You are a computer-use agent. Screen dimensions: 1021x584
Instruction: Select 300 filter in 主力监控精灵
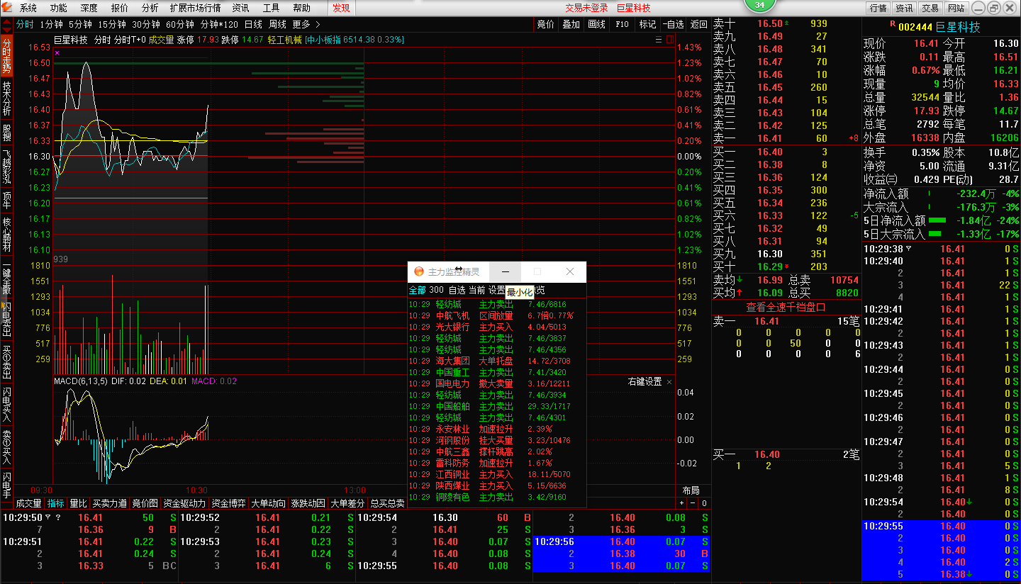(x=436, y=290)
